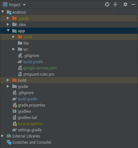This screenshot has width=138, height=148.
Task: Expand the root-level build folder arrow
Action: click(8, 80)
